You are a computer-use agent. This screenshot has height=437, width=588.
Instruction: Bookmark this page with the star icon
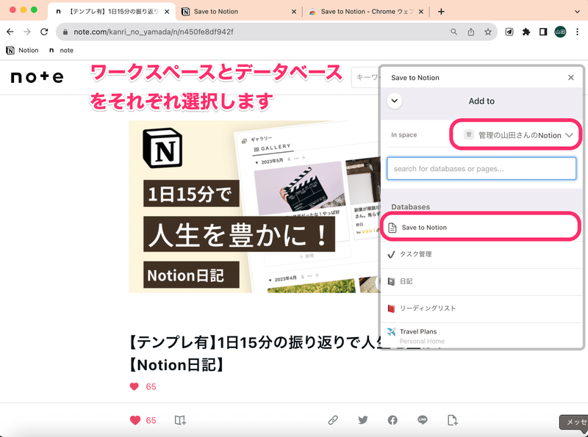pos(488,32)
